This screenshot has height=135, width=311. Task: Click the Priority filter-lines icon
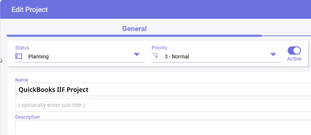(x=155, y=56)
